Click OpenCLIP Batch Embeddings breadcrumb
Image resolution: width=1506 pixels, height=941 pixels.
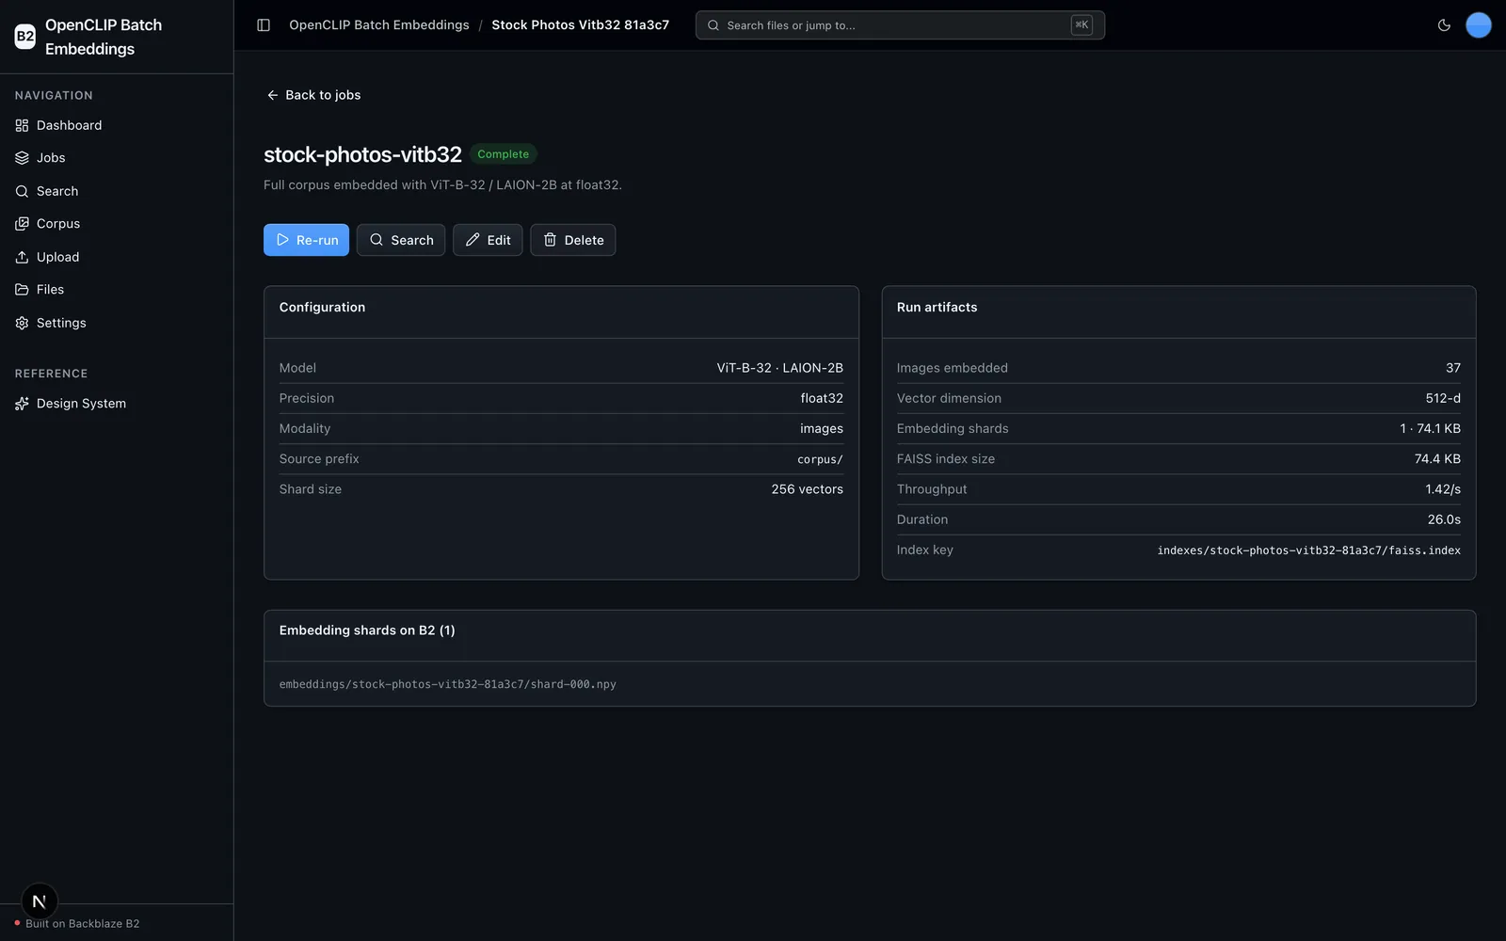[379, 25]
